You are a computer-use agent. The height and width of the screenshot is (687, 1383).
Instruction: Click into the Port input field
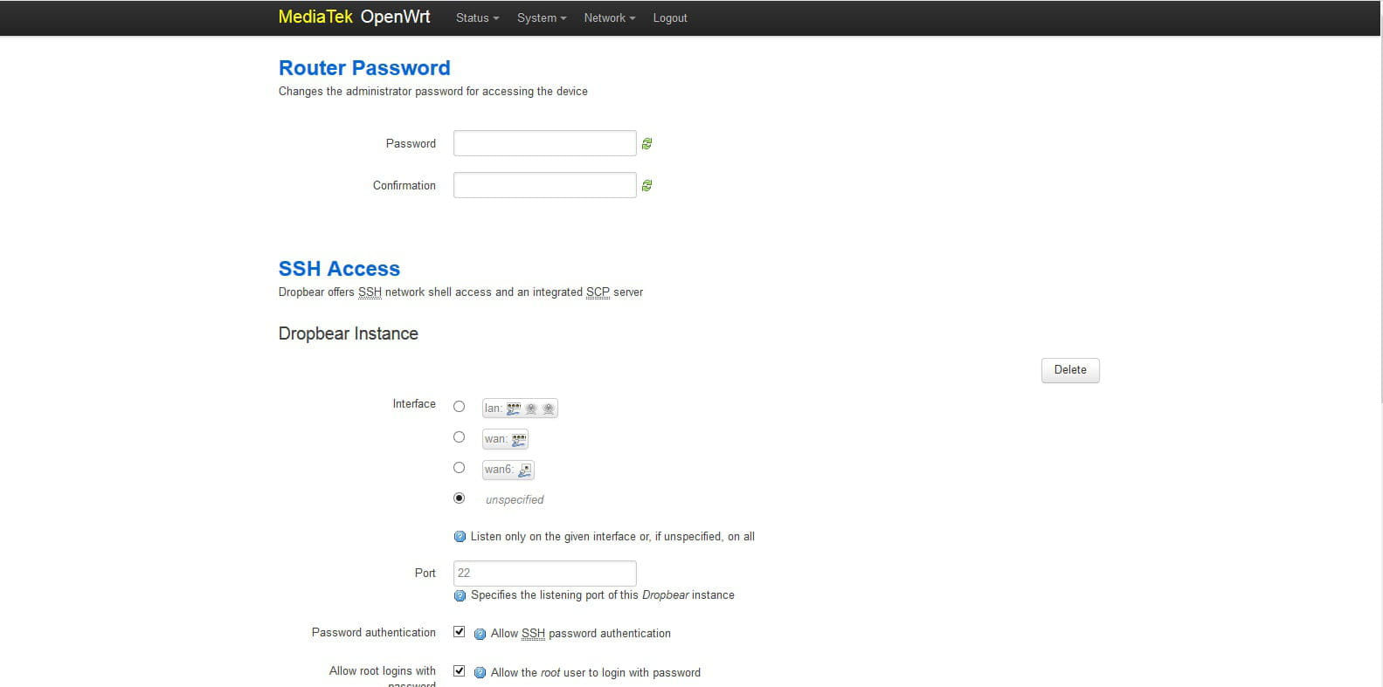coord(544,574)
